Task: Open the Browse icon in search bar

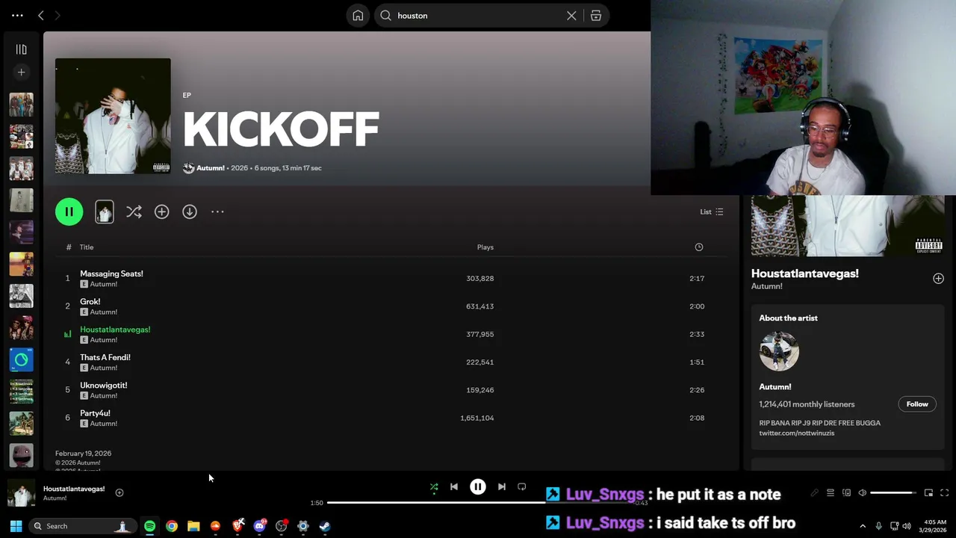Action: click(596, 15)
